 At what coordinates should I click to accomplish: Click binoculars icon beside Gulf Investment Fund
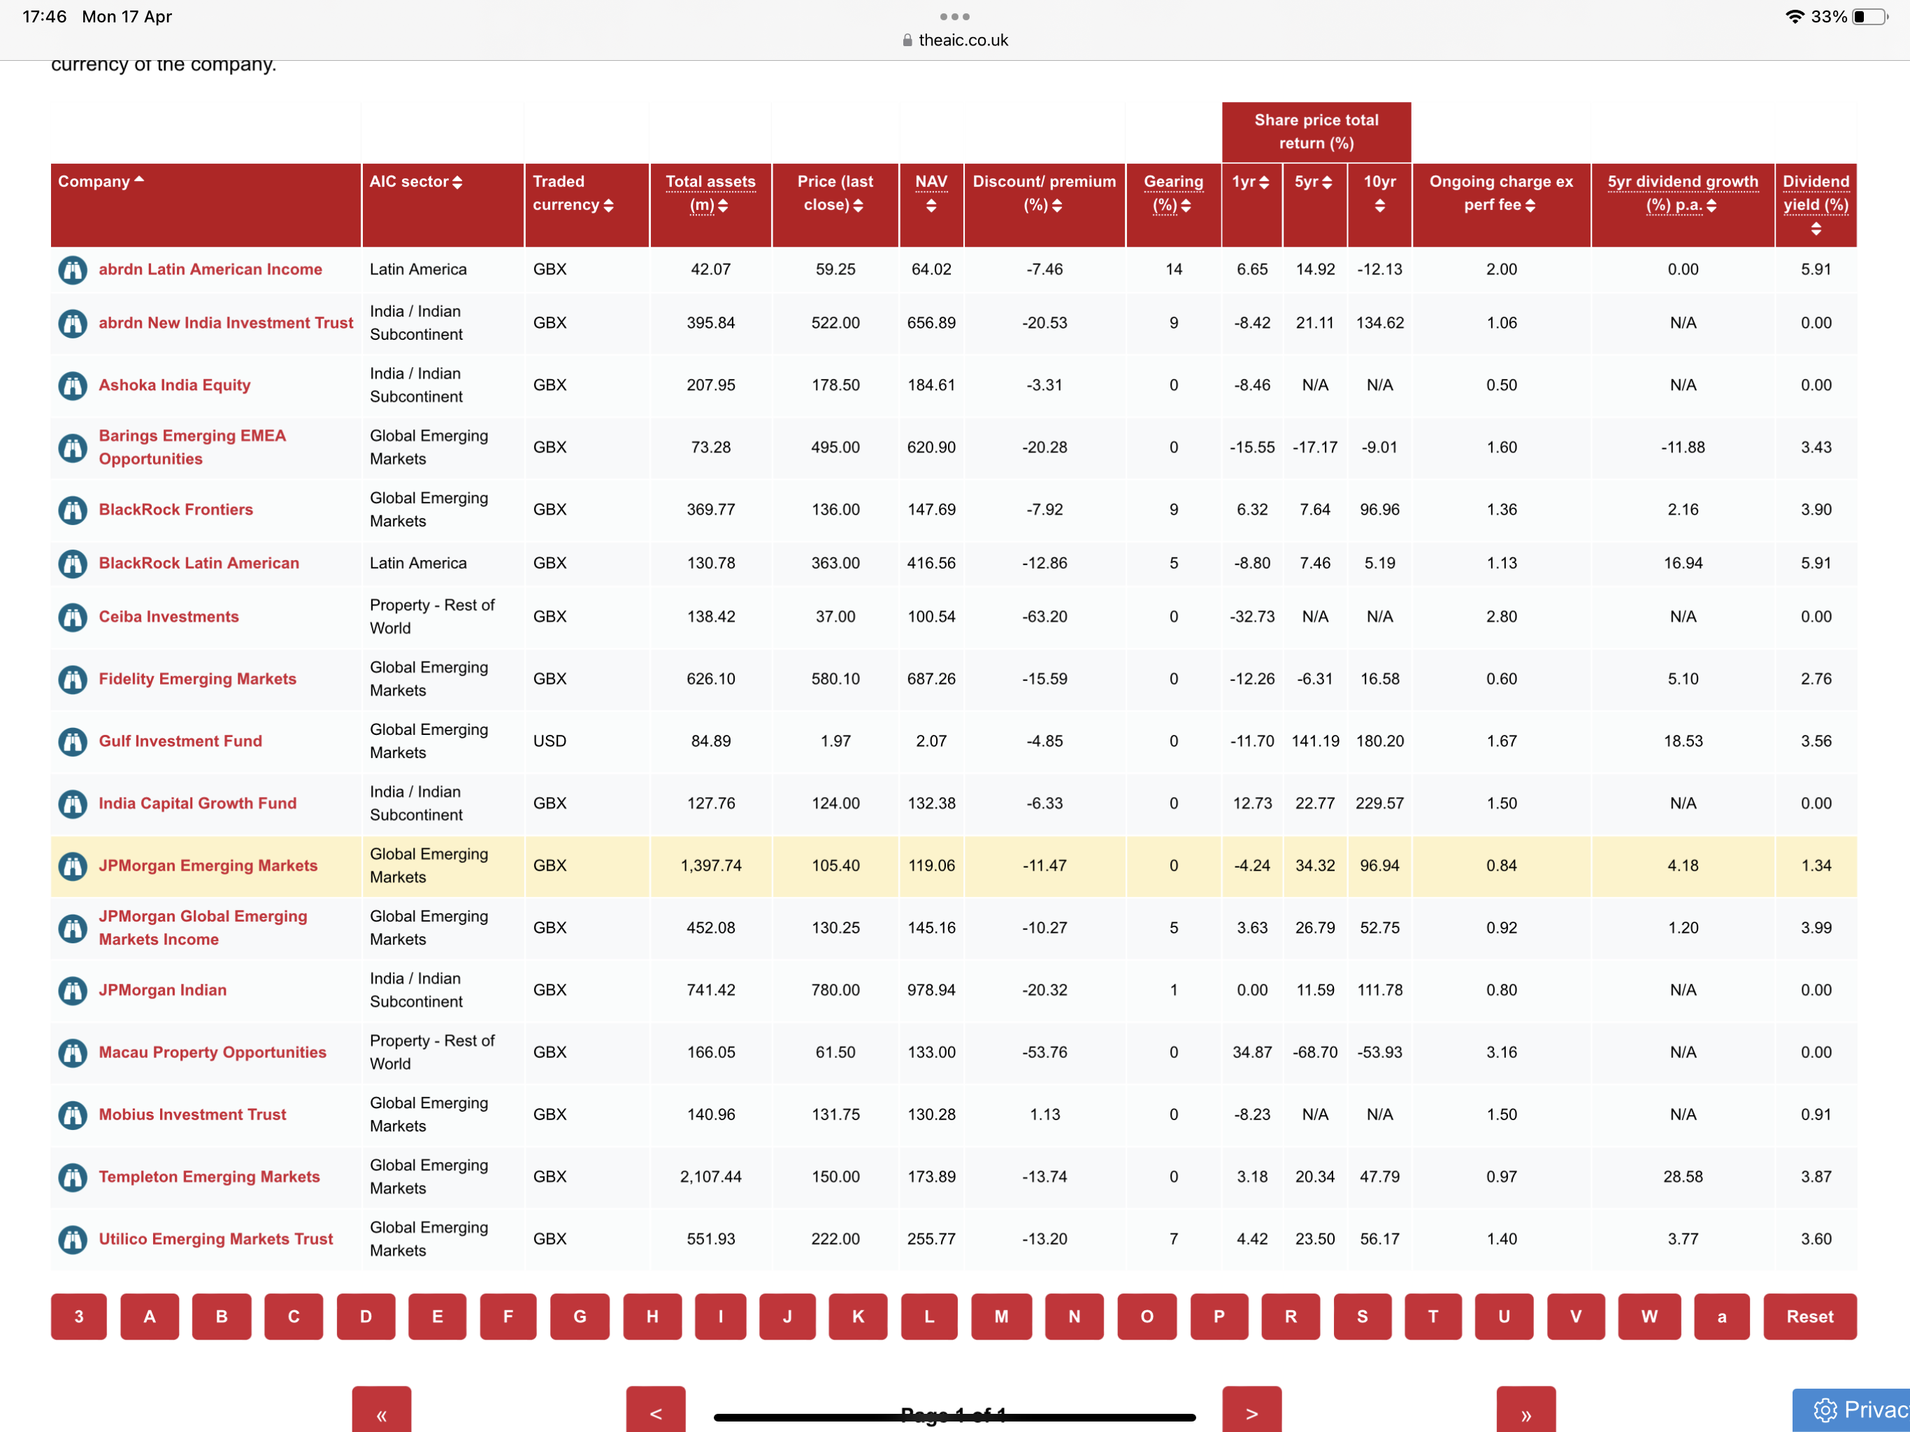[73, 741]
